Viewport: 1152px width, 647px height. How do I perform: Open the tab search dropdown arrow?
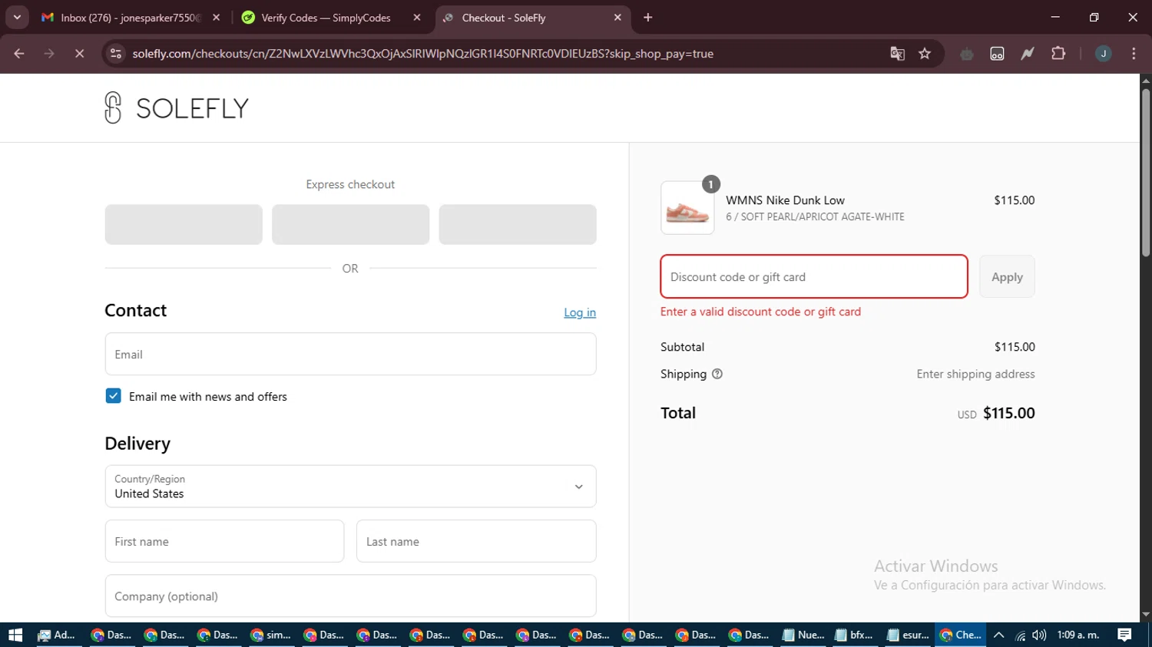coord(17,18)
